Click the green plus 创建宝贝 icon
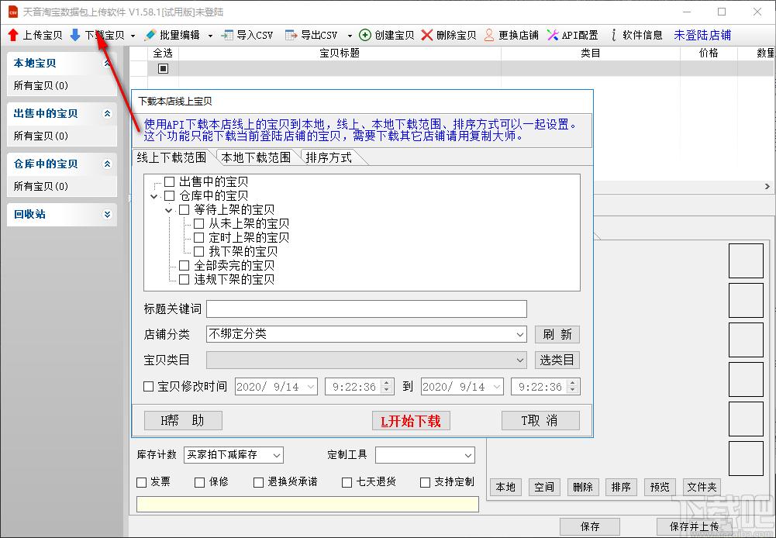This screenshot has height=538, width=776. point(365,35)
